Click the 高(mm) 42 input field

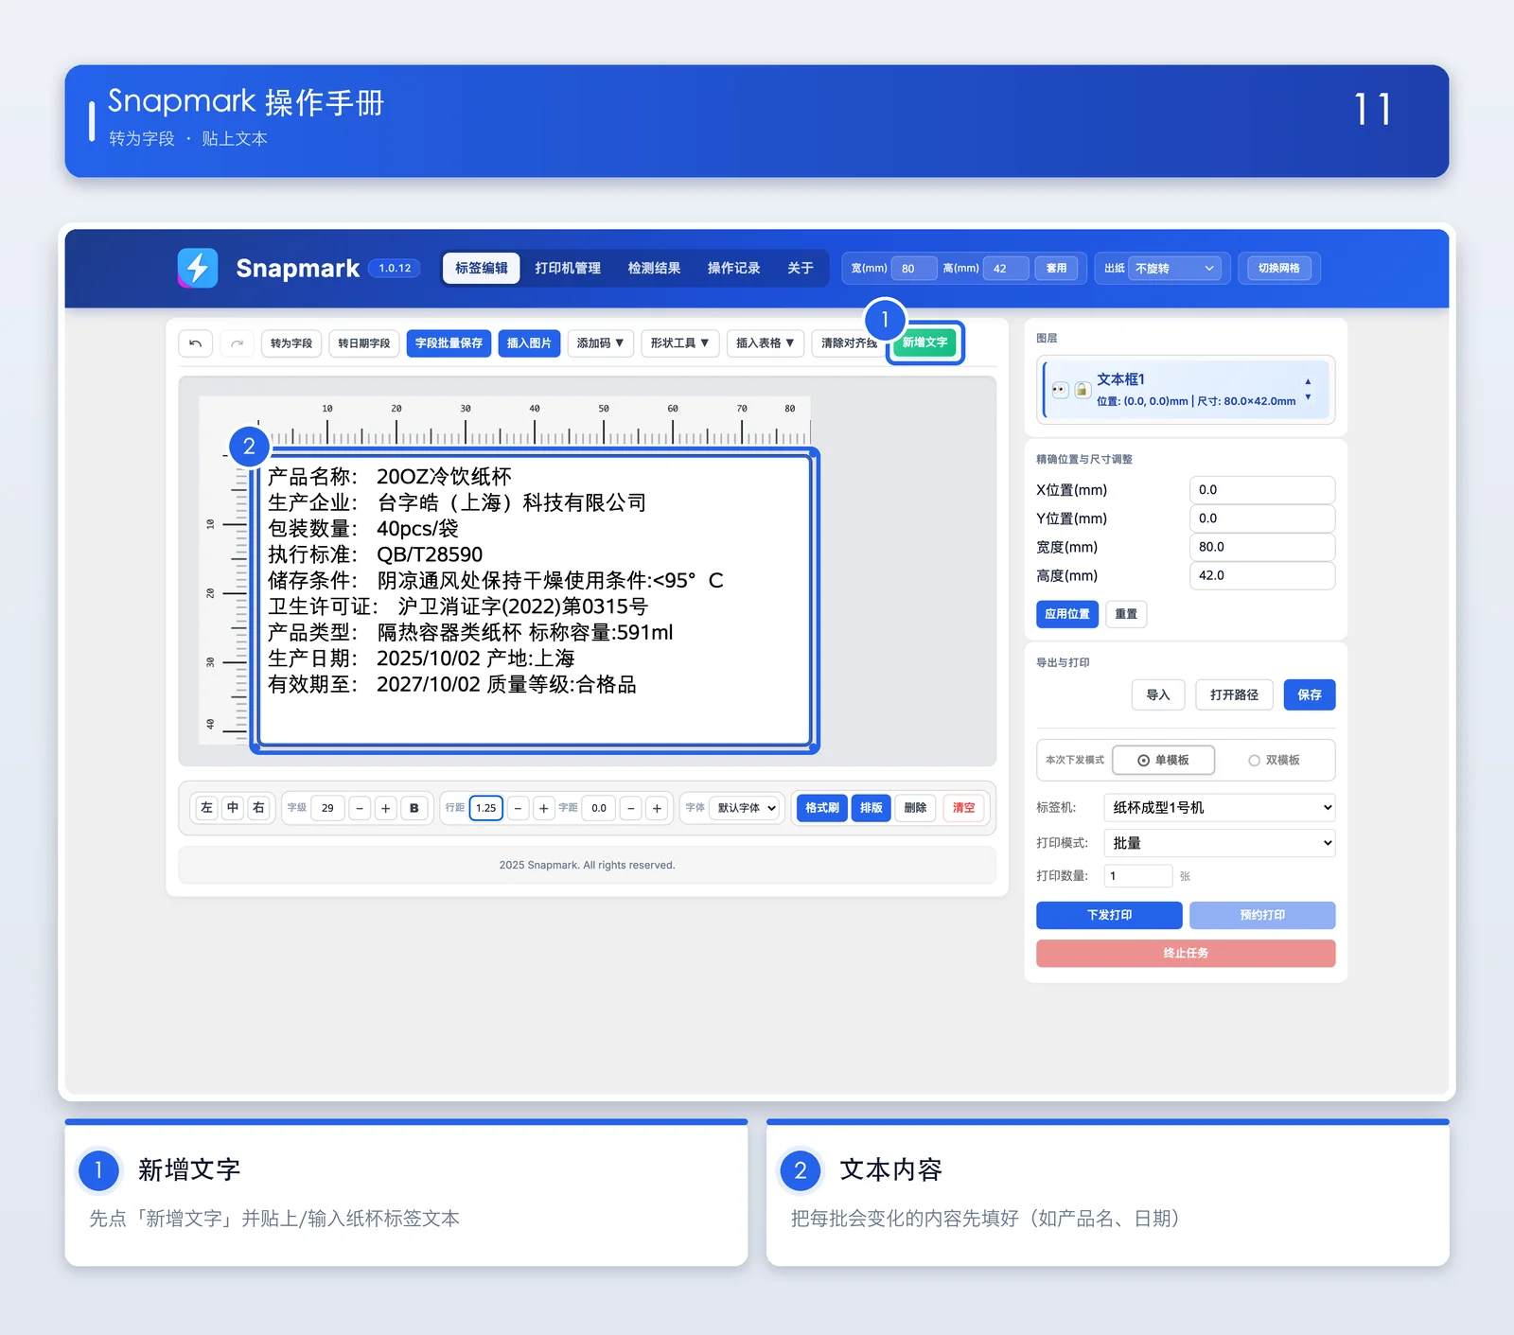point(1006,269)
